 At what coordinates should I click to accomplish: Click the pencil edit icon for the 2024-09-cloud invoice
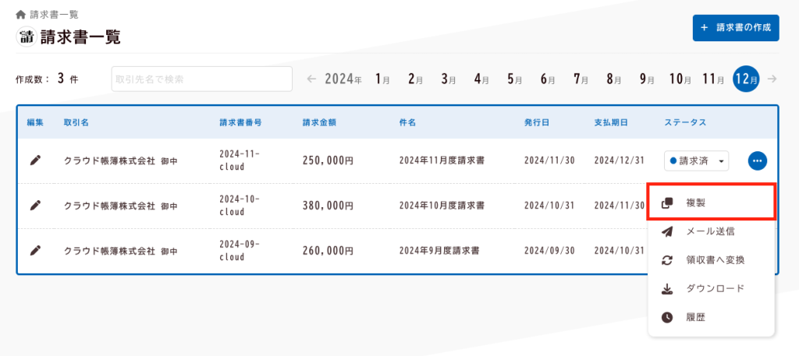[35, 251]
